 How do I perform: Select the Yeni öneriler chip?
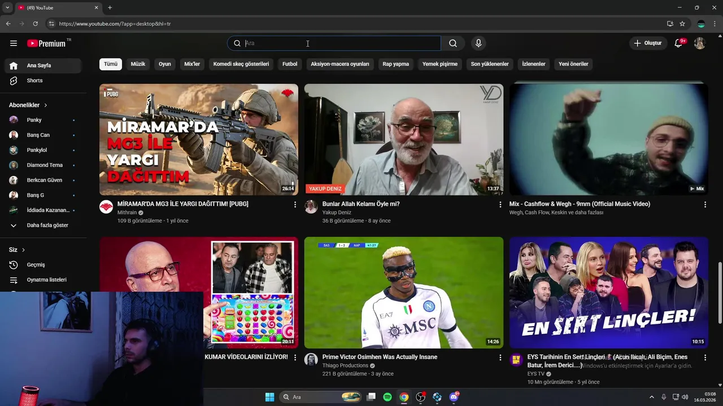pos(573,64)
